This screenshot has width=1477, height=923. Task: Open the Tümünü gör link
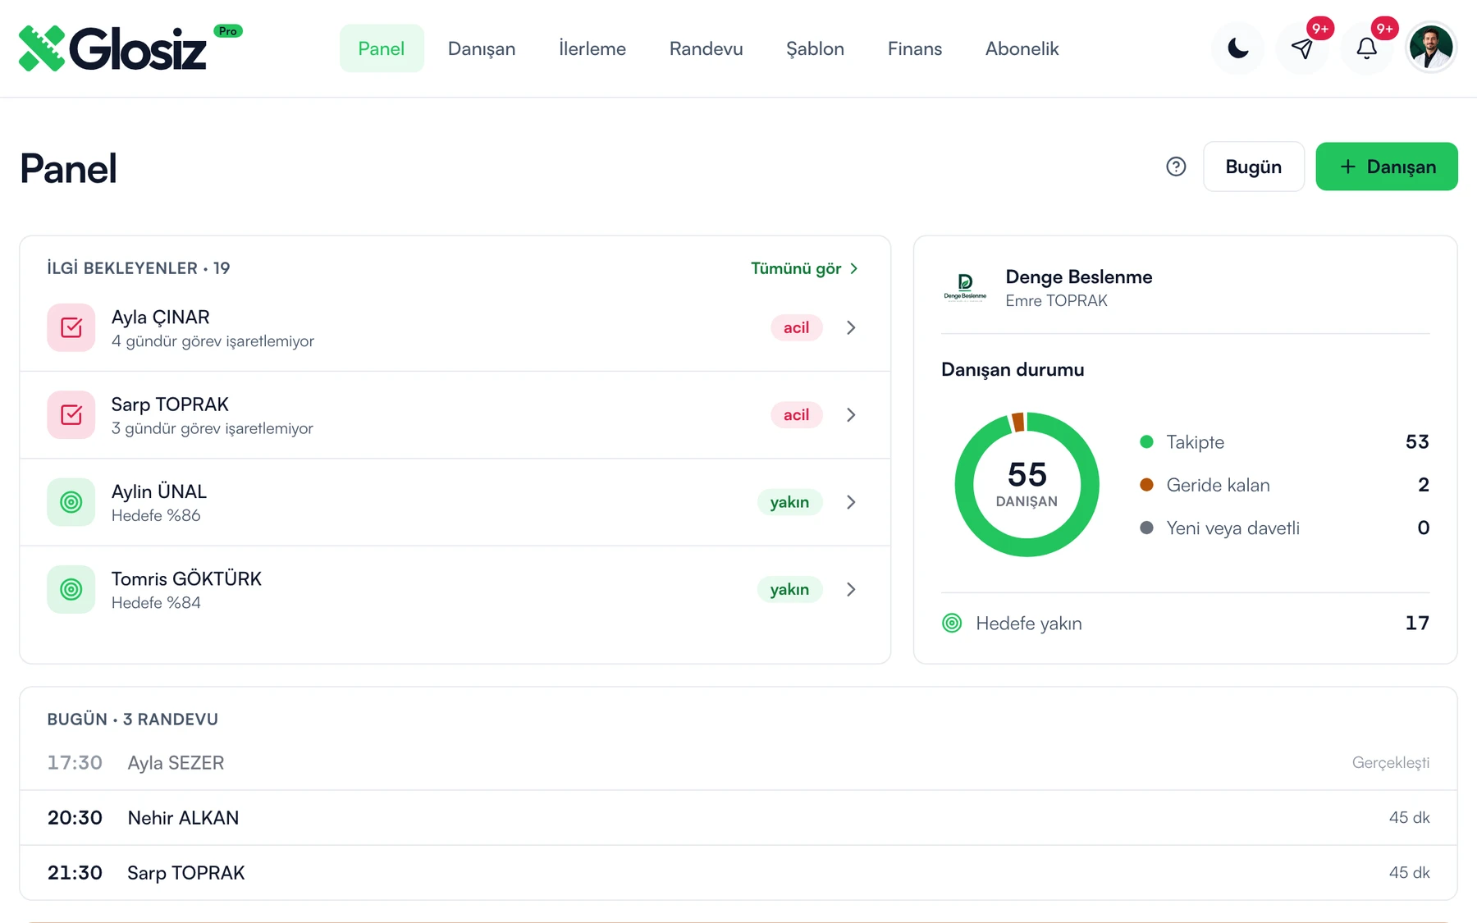pyautogui.click(x=804, y=268)
